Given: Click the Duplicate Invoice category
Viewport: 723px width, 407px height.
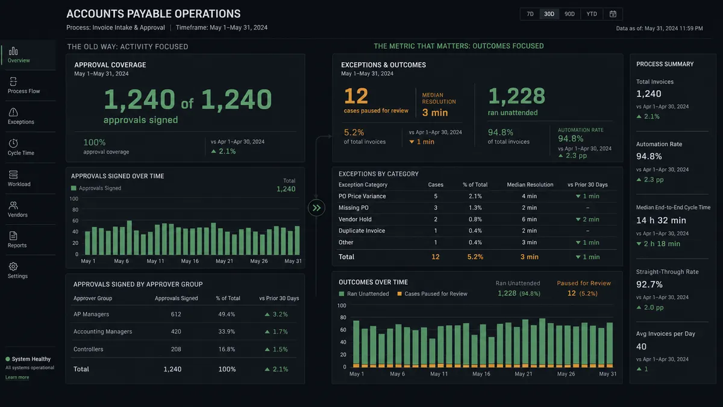Looking at the screenshot, I should [x=361, y=231].
